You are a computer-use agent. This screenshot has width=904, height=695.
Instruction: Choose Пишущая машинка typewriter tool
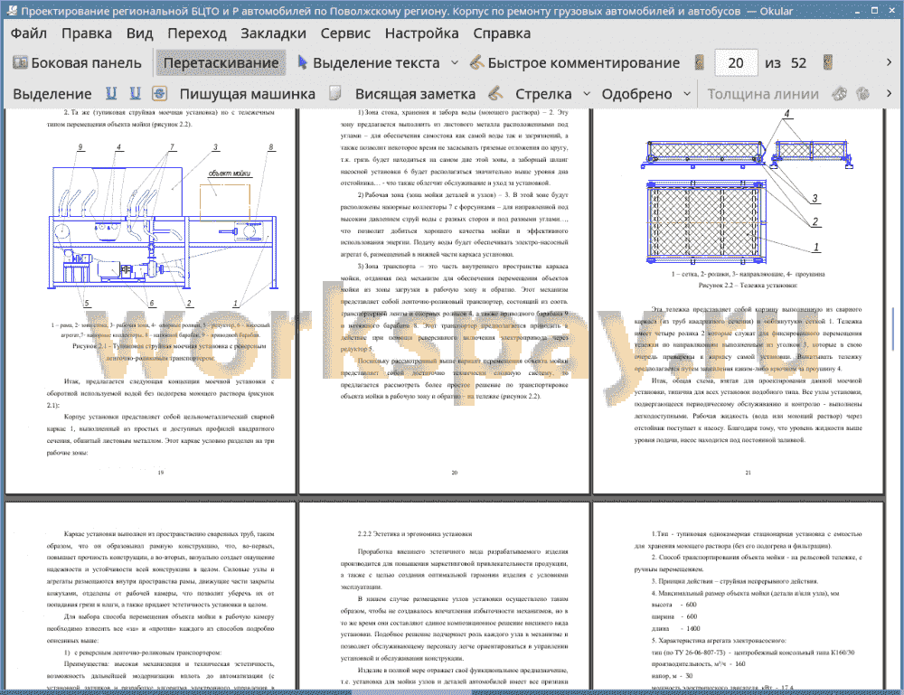coord(248,94)
